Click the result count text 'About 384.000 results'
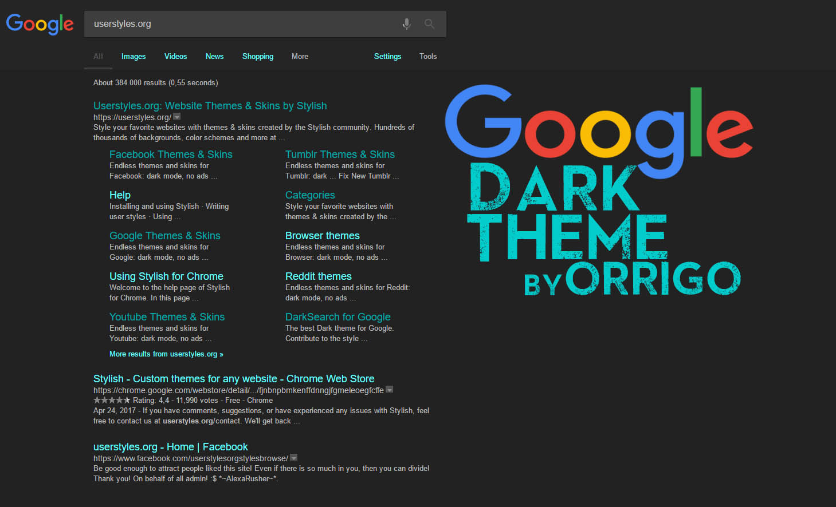 point(131,83)
